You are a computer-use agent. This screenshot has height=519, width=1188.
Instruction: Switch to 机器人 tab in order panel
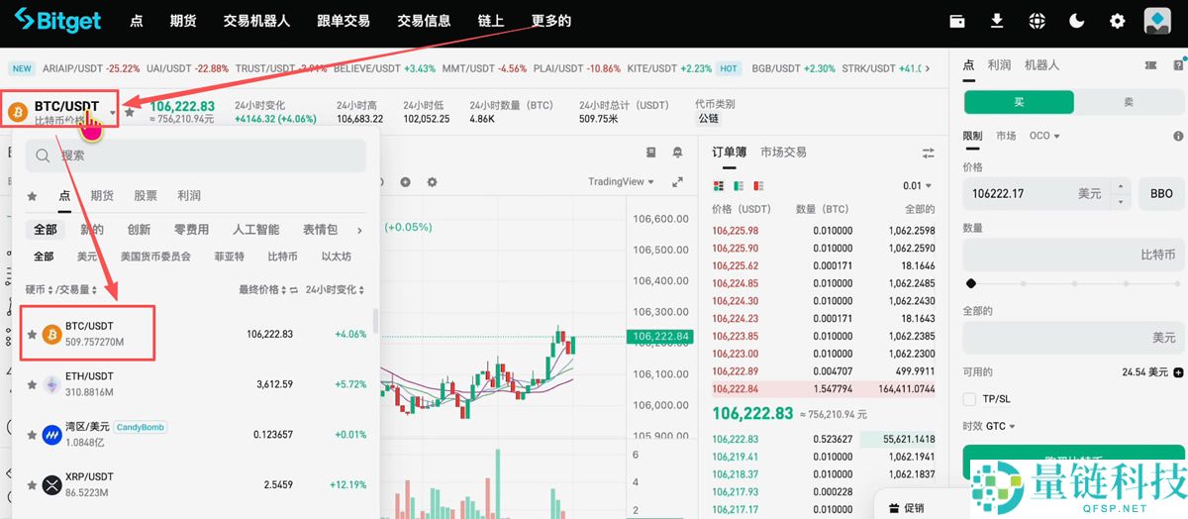click(x=1041, y=65)
